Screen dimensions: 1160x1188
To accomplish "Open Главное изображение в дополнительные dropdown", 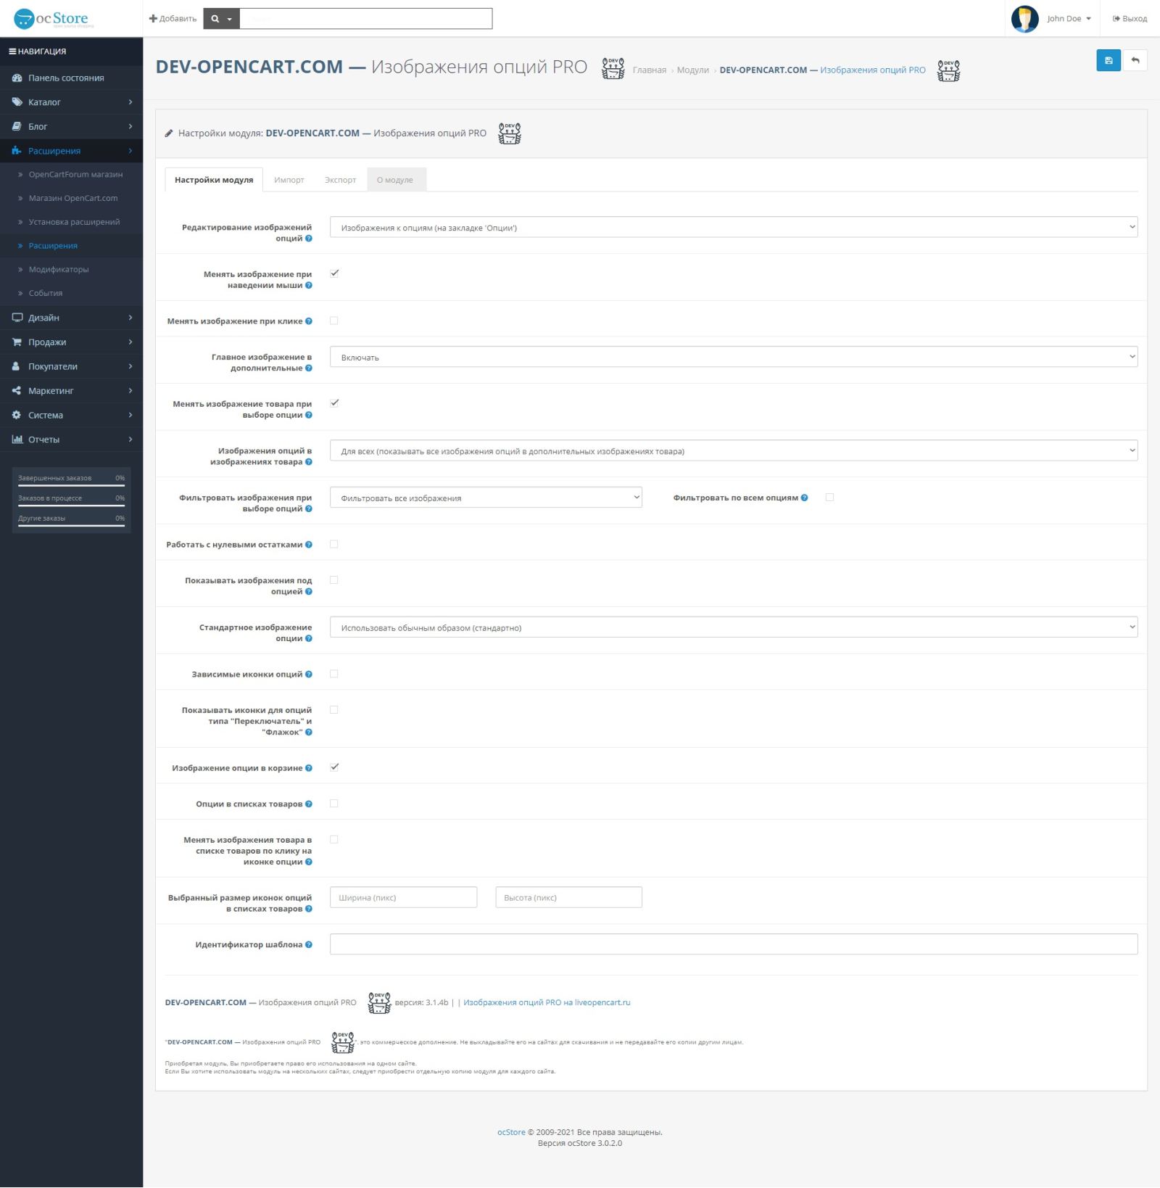I will 734,358.
